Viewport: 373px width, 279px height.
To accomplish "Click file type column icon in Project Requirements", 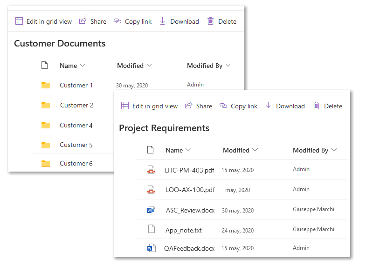I will tap(150, 150).
